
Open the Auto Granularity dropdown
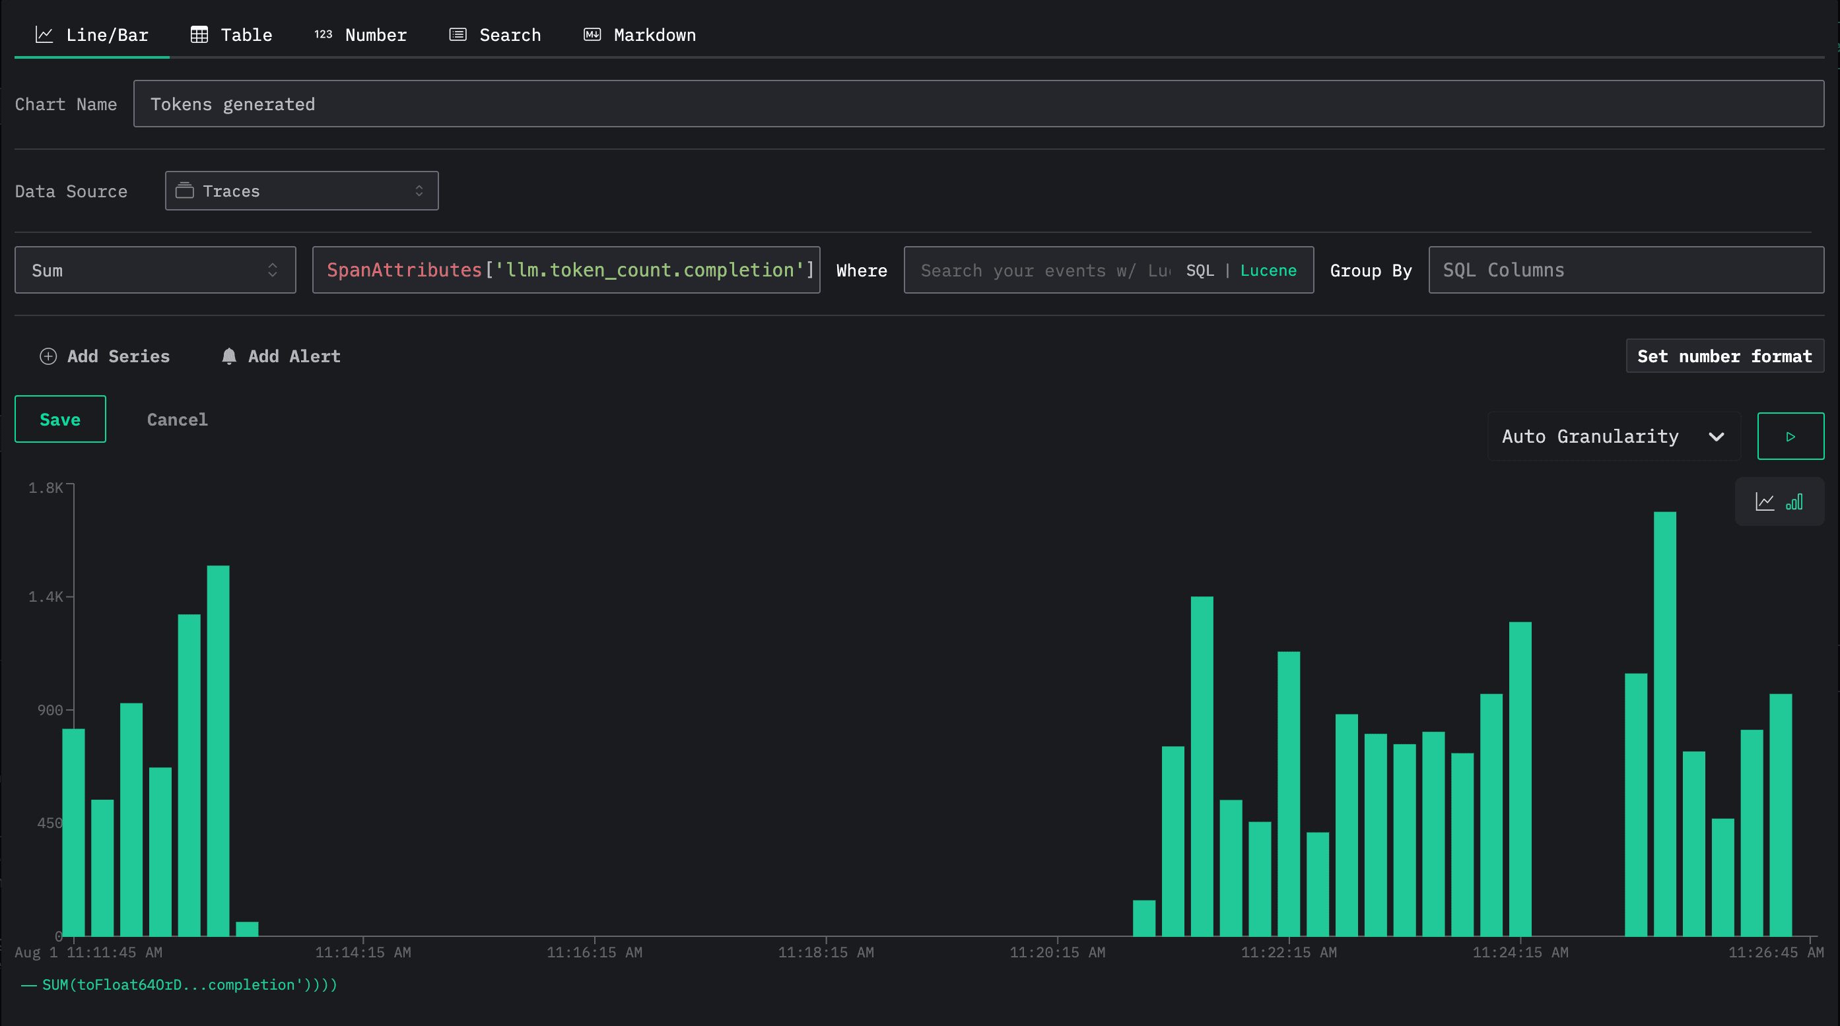[1613, 436]
